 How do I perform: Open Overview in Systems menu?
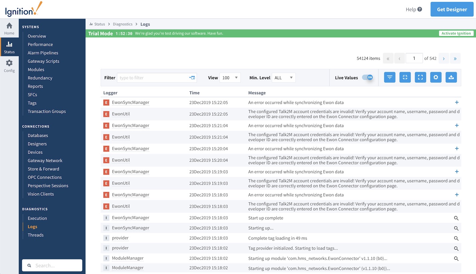pos(37,36)
